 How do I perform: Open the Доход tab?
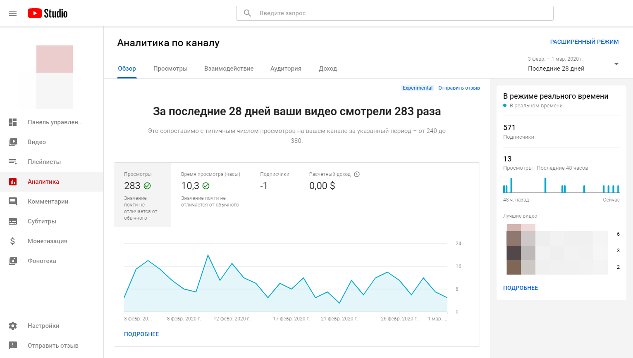tap(327, 69)
